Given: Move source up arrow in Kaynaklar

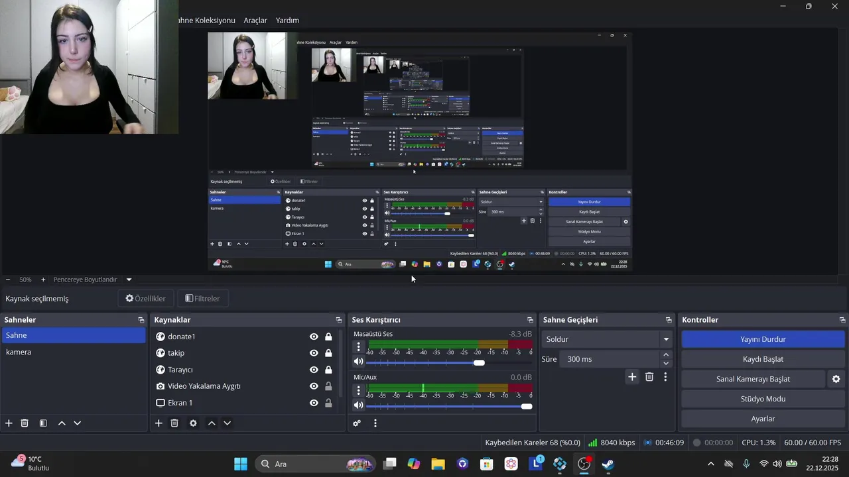Looking at the screenshot, I should tap(212, 423).
